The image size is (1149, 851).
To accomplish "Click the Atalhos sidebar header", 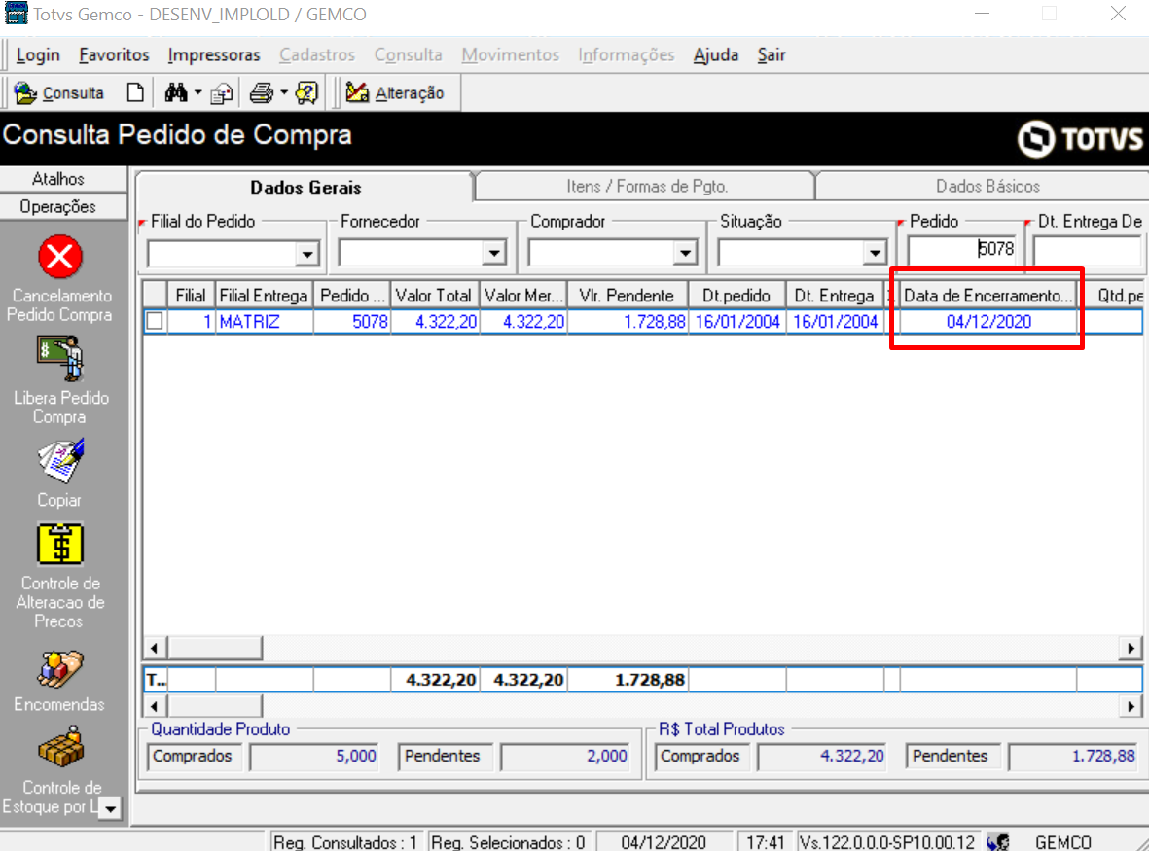I will (63, 179).
